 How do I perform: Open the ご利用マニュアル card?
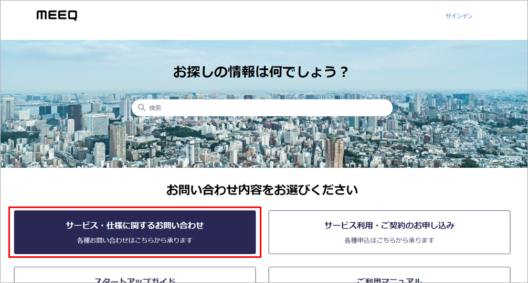[389, 275]
